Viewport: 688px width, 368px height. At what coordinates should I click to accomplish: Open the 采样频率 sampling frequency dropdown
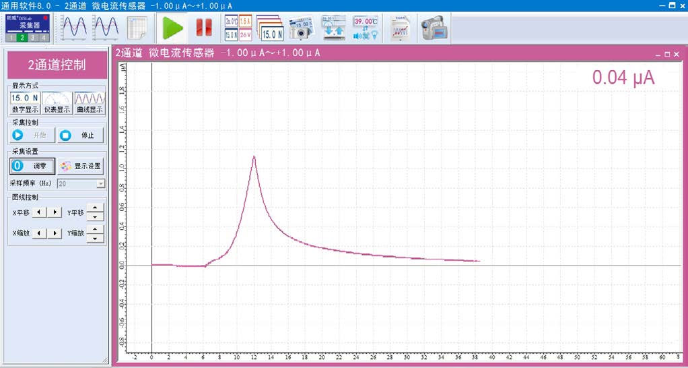pos(100,183)
